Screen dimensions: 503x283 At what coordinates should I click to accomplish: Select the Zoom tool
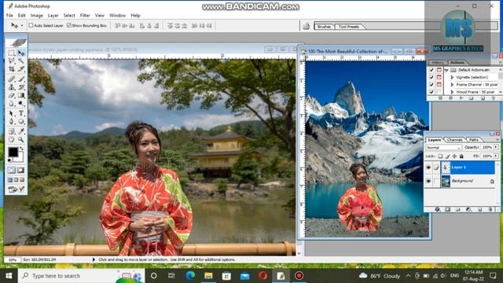(21, 140)
